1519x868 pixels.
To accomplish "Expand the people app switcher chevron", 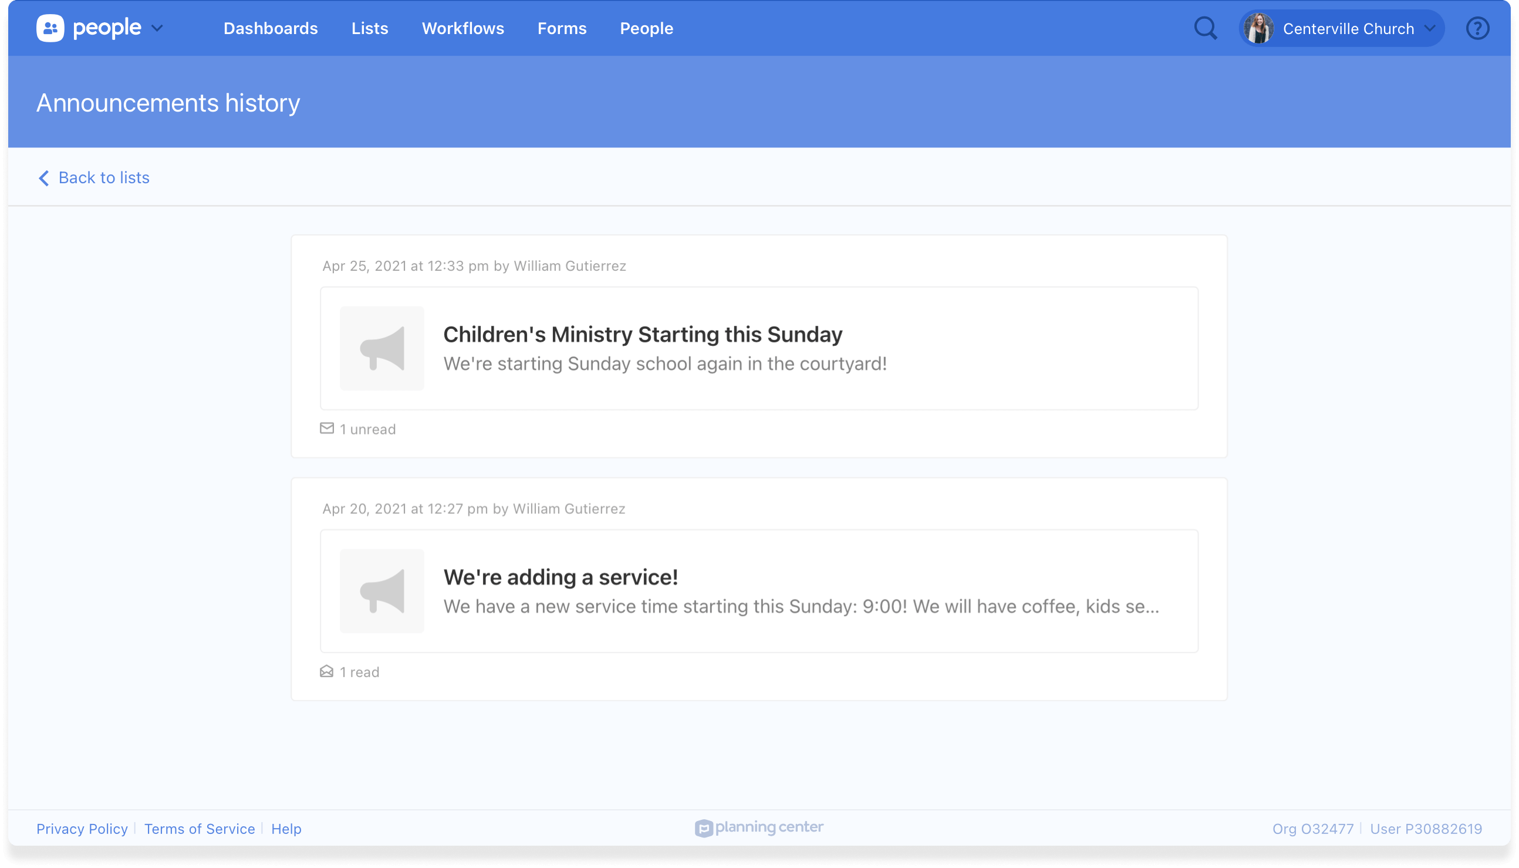I will click(157, 28).
